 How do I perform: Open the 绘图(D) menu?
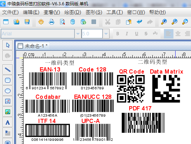(73, 12)
